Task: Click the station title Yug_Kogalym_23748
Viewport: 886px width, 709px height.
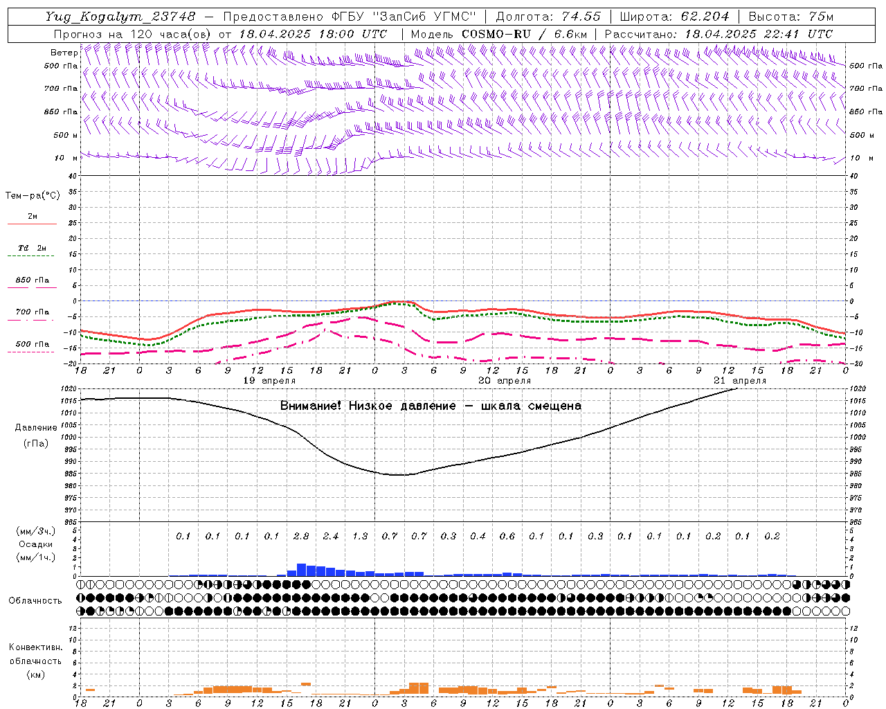Action: (120, 17)
